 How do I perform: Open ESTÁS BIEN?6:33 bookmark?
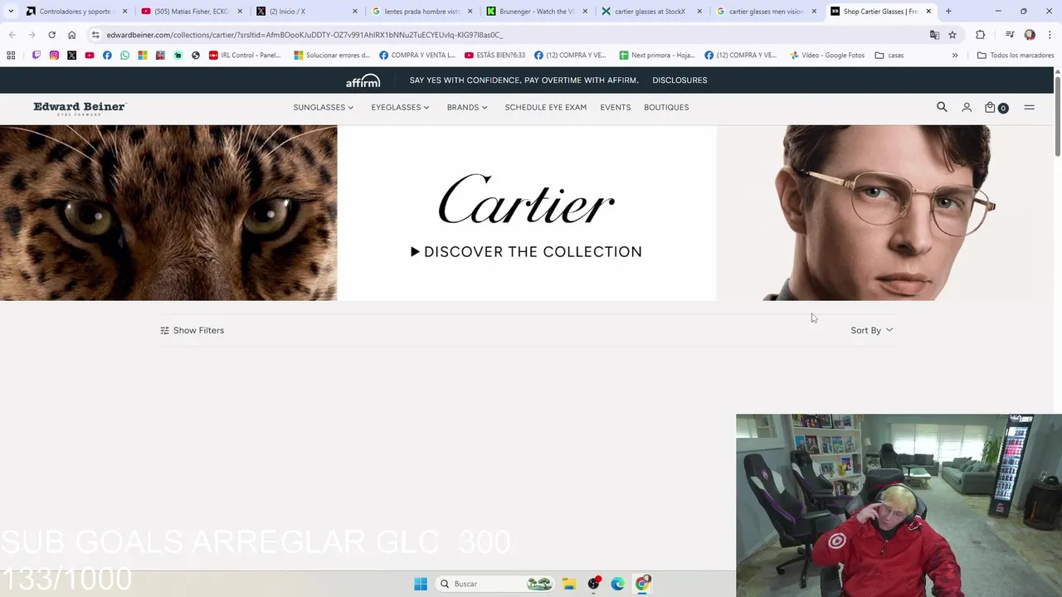[495, 56]
